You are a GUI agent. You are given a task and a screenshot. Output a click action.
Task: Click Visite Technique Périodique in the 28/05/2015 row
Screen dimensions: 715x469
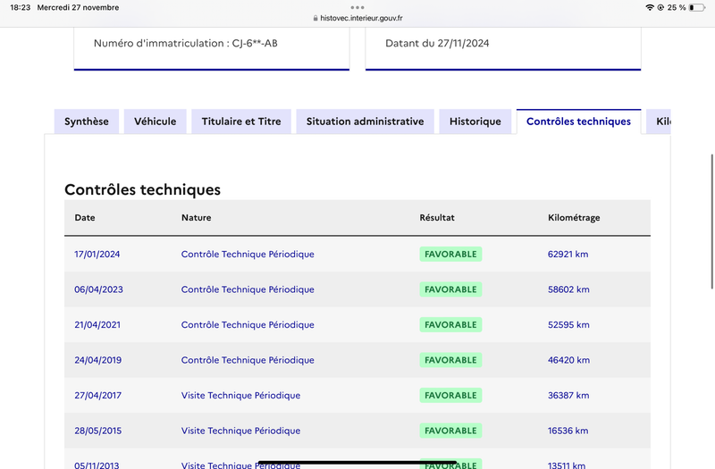coord(240,431)
